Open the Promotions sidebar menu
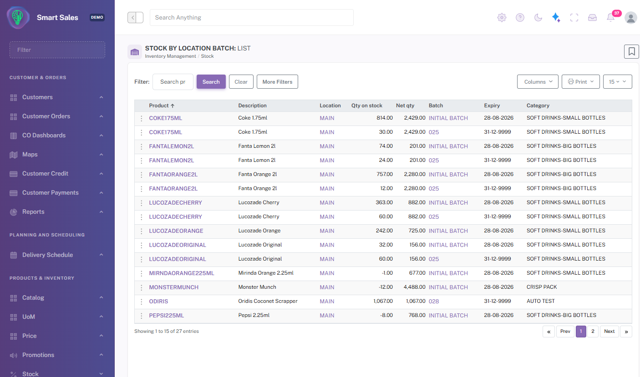640x377 pixels. 57,355
